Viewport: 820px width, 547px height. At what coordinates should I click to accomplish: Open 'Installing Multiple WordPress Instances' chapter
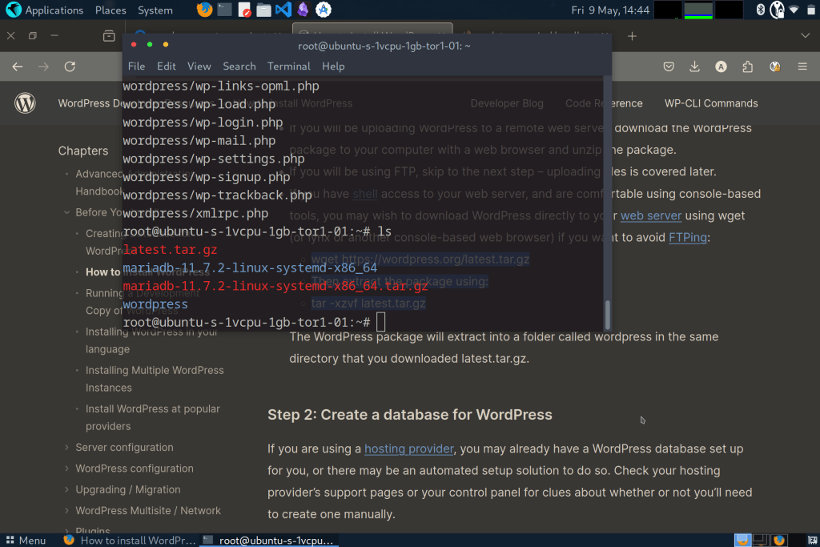pos(155,379)
